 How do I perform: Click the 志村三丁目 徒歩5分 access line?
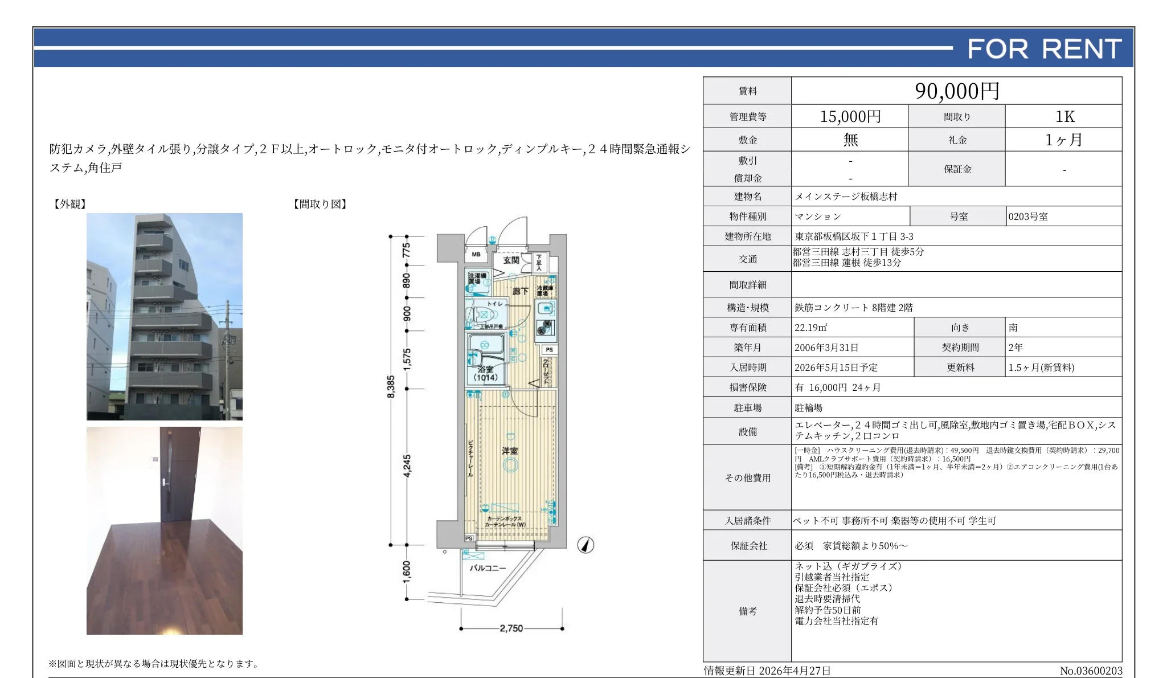[x=858, y=252]
